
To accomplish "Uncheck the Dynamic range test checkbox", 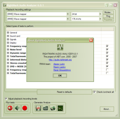I will coord(107,53).
